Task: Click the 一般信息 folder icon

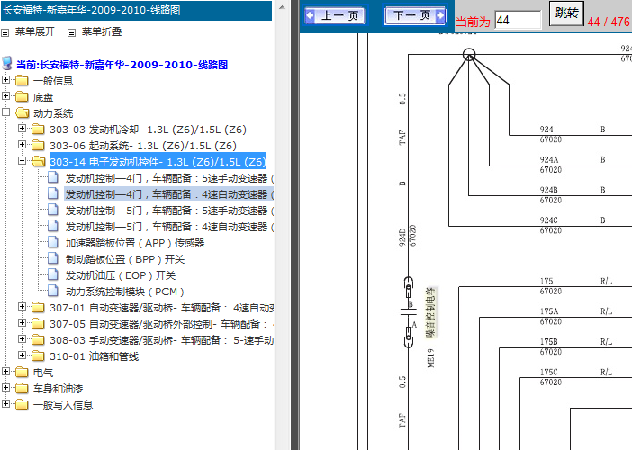Action: [22, 81]
